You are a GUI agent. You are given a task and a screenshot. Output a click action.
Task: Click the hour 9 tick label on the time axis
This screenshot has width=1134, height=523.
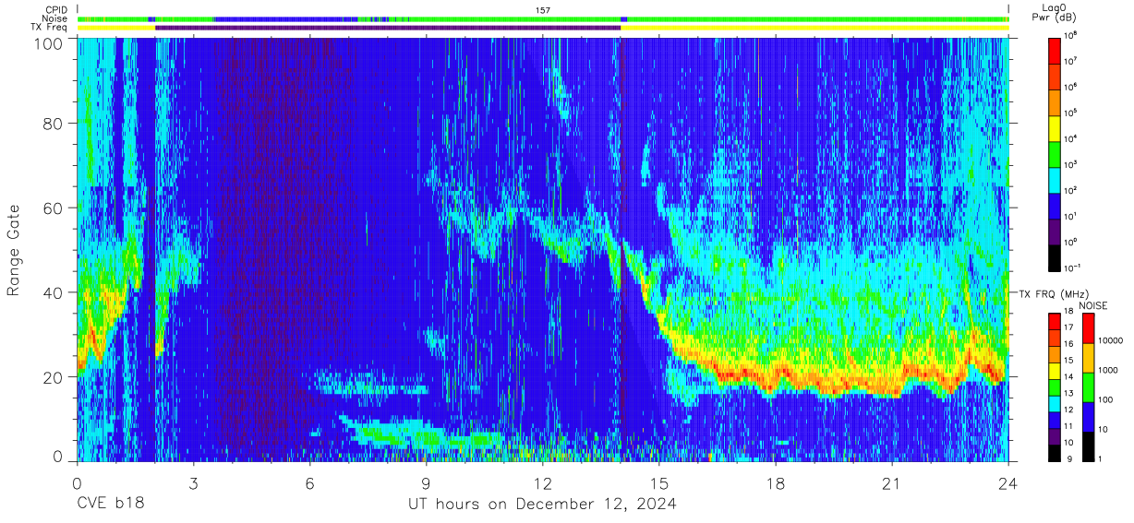pos(427,482)
